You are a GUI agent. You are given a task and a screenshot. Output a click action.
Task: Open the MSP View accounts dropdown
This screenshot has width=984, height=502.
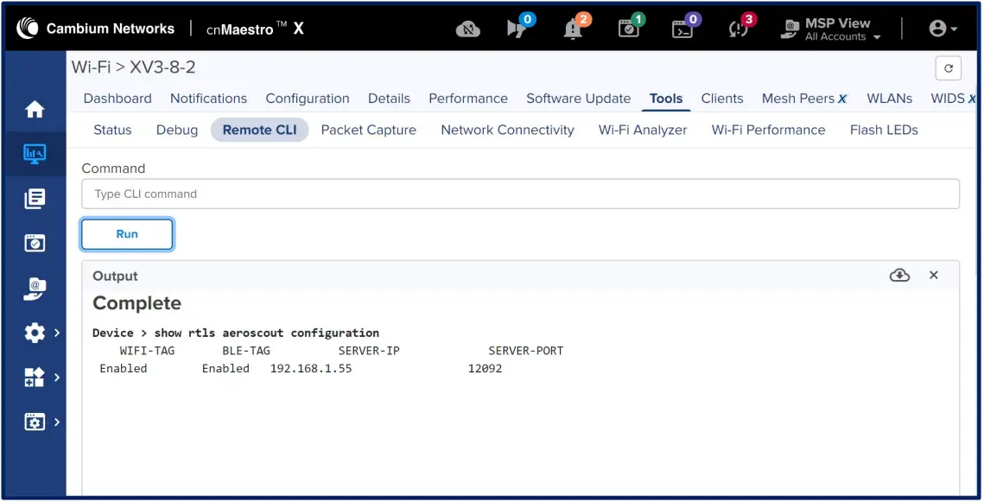830,29
